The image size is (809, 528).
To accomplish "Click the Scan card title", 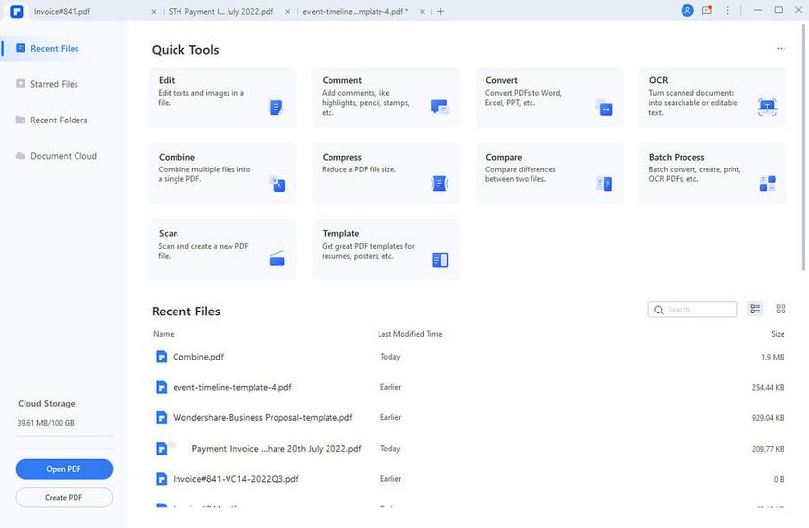I will (x=169, y=233).
